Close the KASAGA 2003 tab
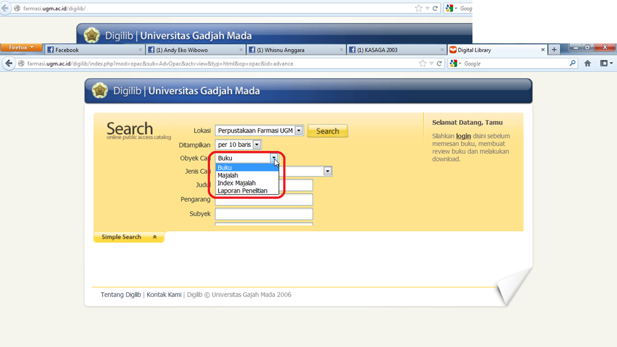The width and height of the screenshot is (617, 347). 442,50
